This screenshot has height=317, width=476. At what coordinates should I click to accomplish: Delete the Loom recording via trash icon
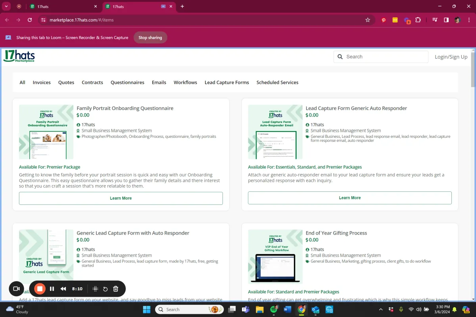coord(116,289)
